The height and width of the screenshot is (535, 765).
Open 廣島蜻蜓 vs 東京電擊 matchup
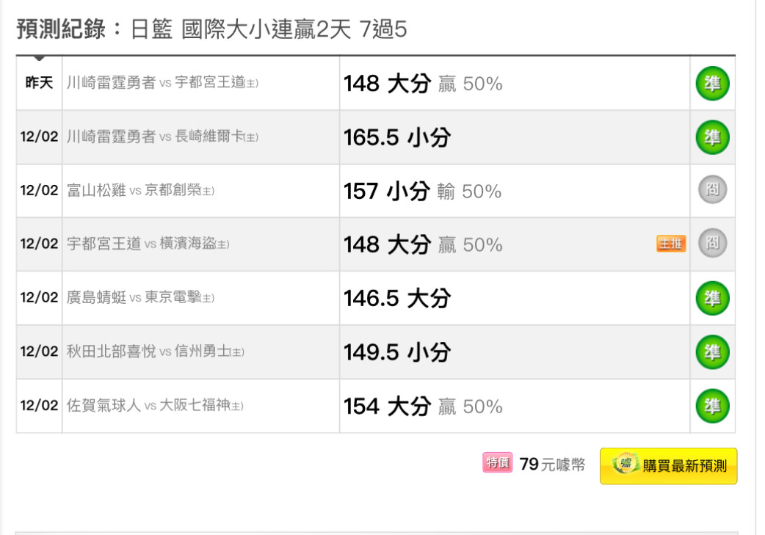pos(140,297)
